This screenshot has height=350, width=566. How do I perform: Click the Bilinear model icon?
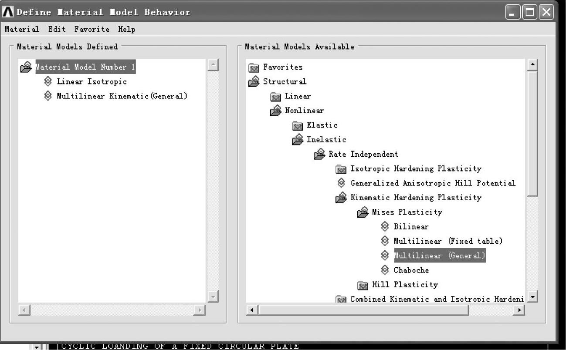click(385, 226)
